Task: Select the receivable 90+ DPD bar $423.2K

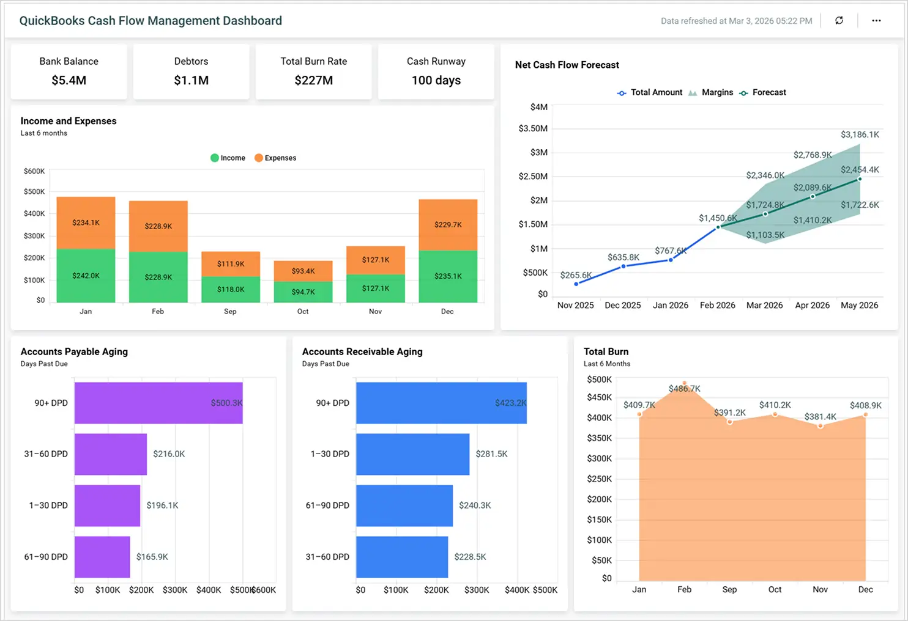Action: 441,403
